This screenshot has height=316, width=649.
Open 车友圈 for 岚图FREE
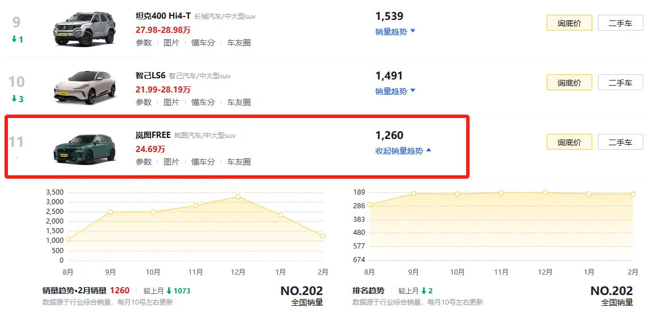pos(239,162)
